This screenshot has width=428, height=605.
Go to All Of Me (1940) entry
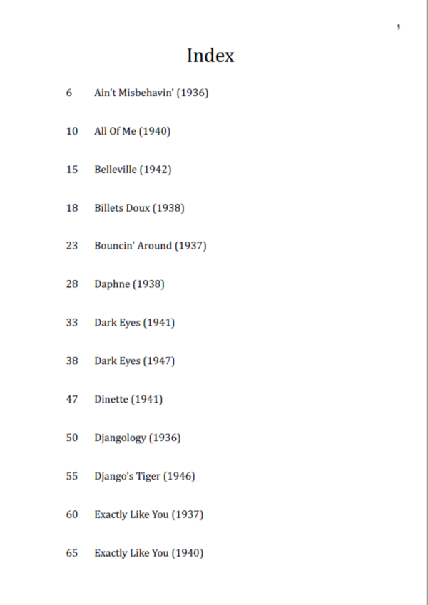click(x=132, y=131)
